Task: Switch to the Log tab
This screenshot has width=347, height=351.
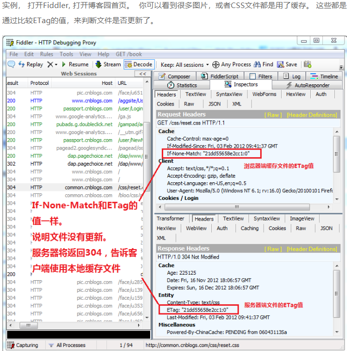Action: point(292,76)
